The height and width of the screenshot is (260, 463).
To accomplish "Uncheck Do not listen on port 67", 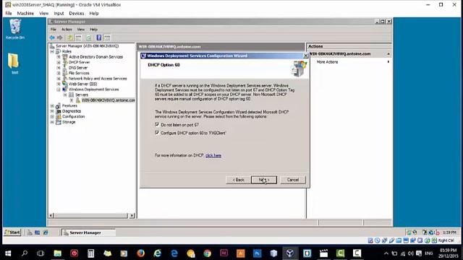I will (x=157, y=125).
